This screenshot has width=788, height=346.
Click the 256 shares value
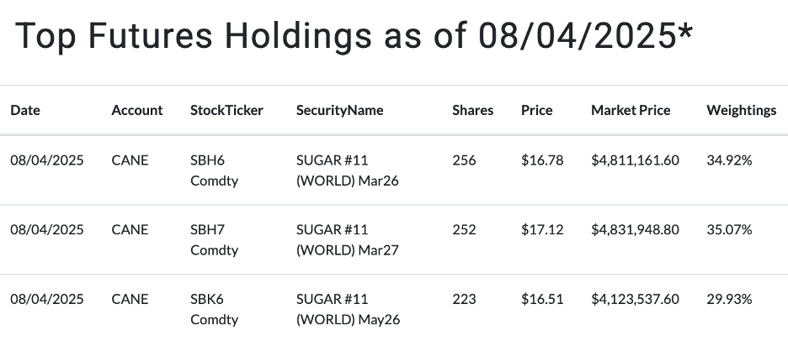point(464,160)
